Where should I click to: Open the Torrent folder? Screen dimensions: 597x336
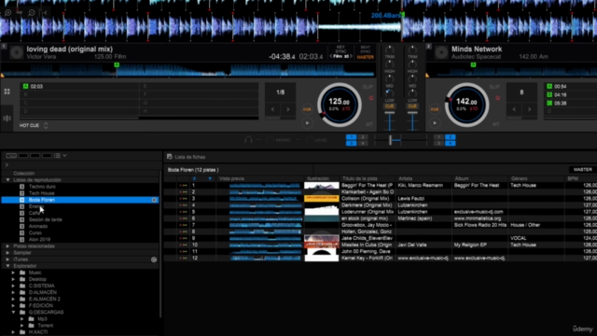46,326
